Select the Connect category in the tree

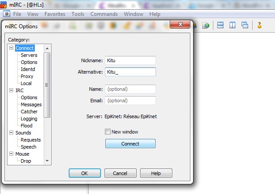[x=25, y=48]
